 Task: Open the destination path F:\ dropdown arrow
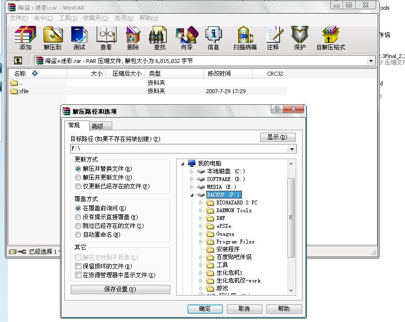pyautogui.click(x=292, y=149)
